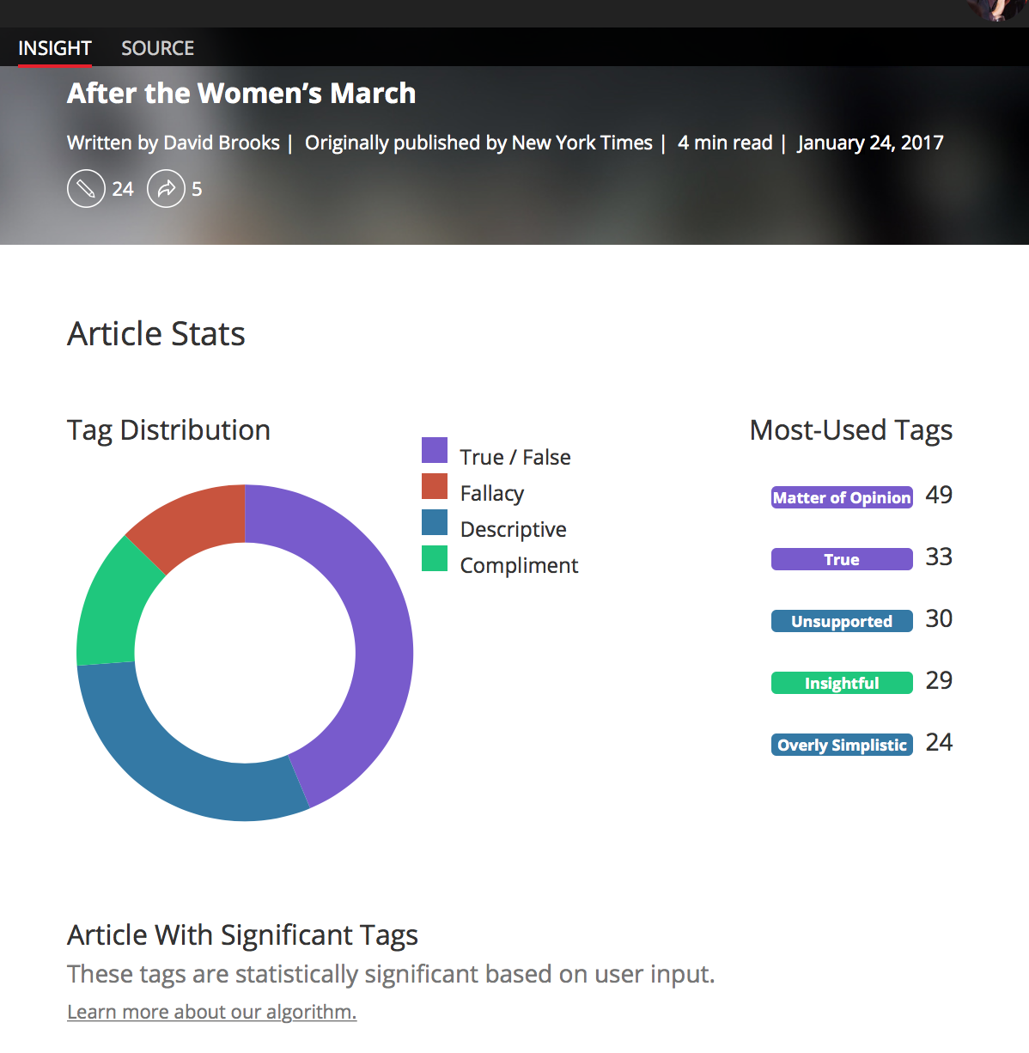
Task: Toggle the Compliment legend swatch
Action: coord(435,559)
